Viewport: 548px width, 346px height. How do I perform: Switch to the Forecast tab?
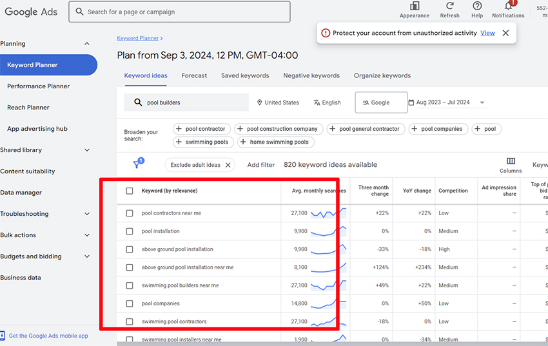pos(194,75)
